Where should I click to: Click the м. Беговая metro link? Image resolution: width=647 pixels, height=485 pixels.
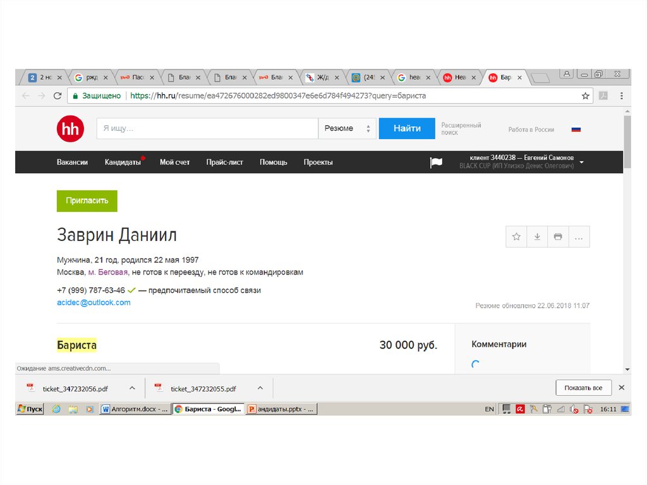pyautogui.click(x=107, y=273)
